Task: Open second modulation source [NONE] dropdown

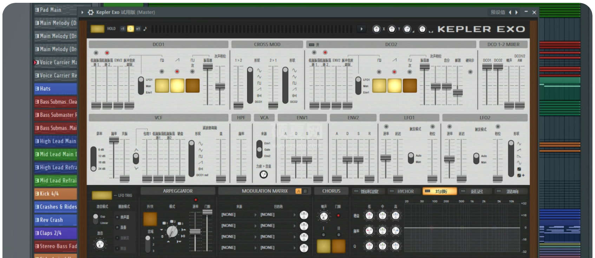Action: [239, 226]
